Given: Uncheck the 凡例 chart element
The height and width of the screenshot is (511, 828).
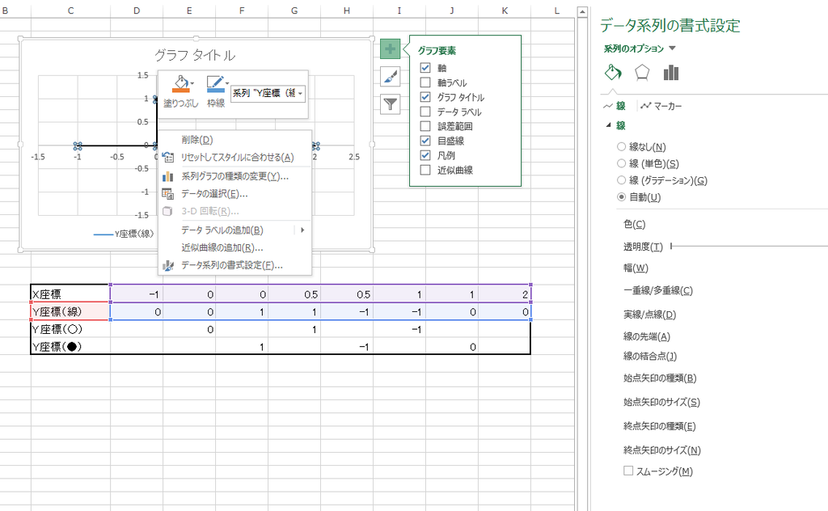Looking at the screenshot, I should pos(424,155).
